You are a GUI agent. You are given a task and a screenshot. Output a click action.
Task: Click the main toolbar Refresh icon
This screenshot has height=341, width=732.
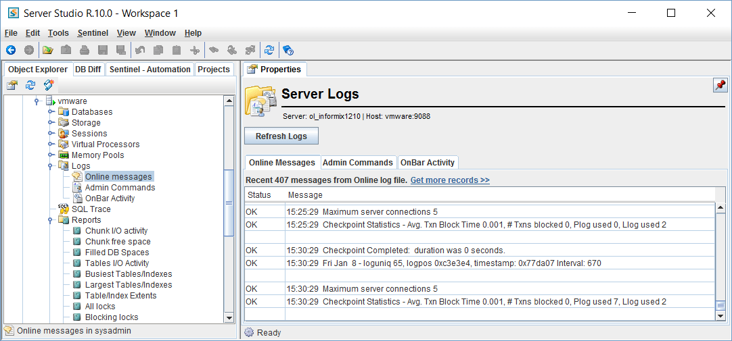coord(269,50)
